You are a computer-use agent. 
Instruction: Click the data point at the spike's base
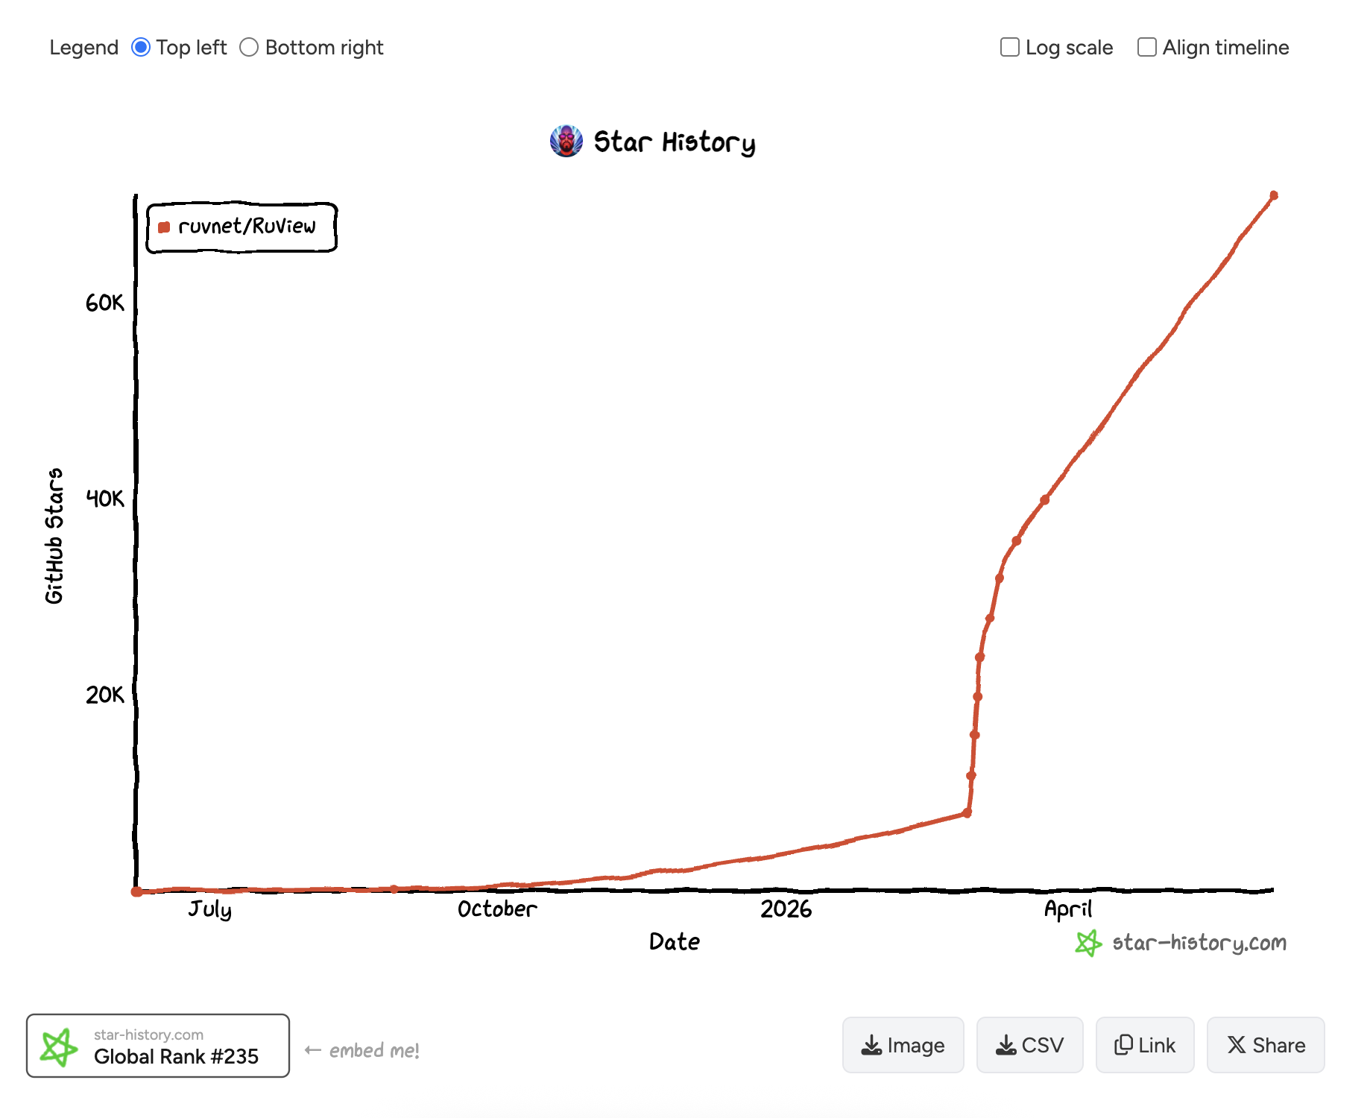(x=967, y=813)
